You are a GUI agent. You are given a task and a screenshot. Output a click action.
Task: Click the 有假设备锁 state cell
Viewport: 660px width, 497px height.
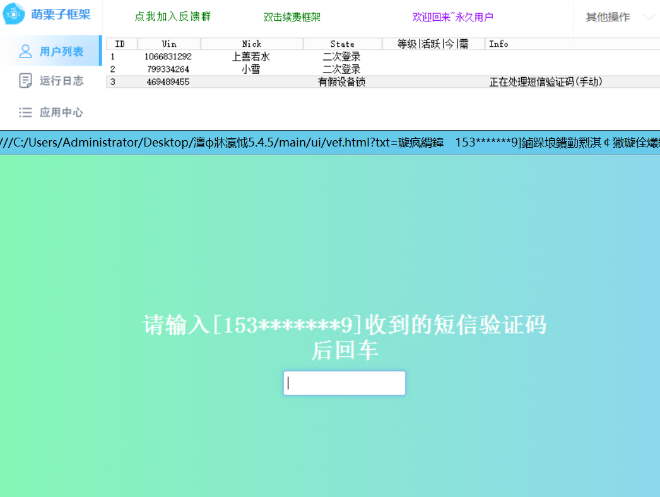(342, 81)
